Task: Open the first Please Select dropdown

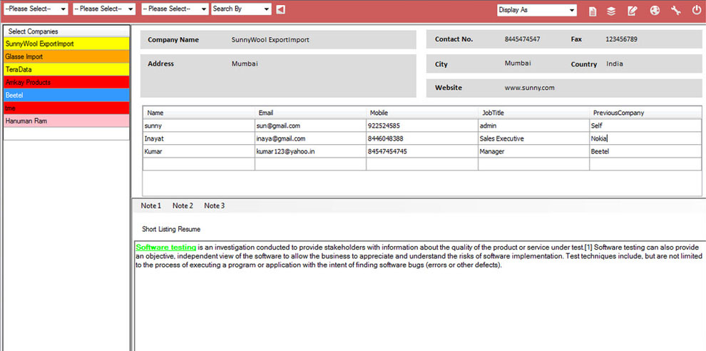Action: click(36, 9)
